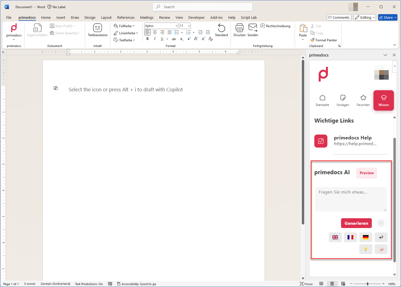Screen dimensions: 401x287
Task: Click the lightbulb icon in primedocs AI
Action: (x=366, y=249)
